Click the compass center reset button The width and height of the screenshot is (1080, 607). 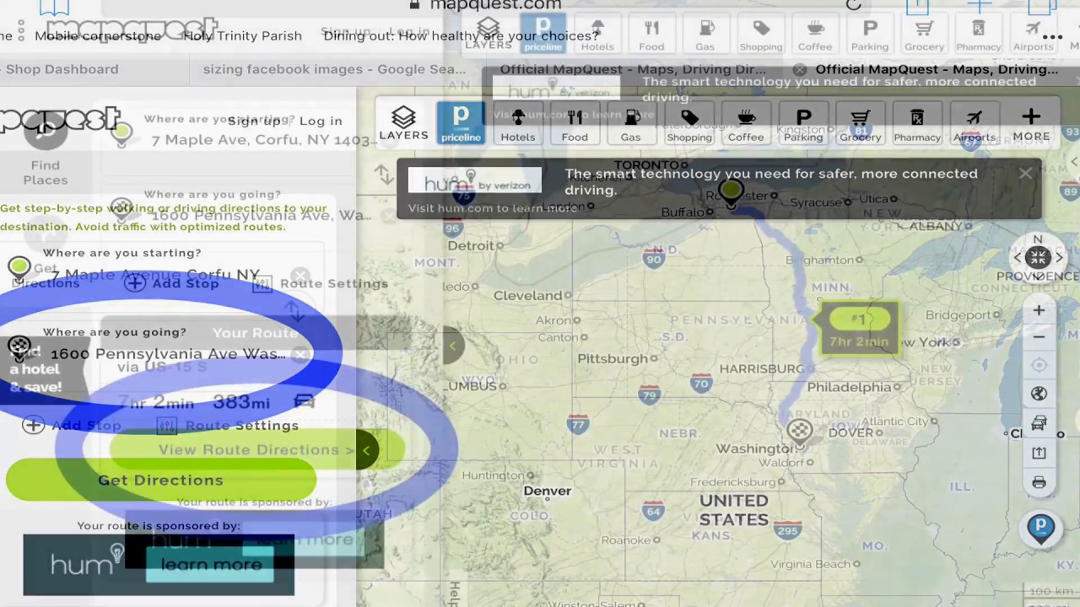(1038, 258)
